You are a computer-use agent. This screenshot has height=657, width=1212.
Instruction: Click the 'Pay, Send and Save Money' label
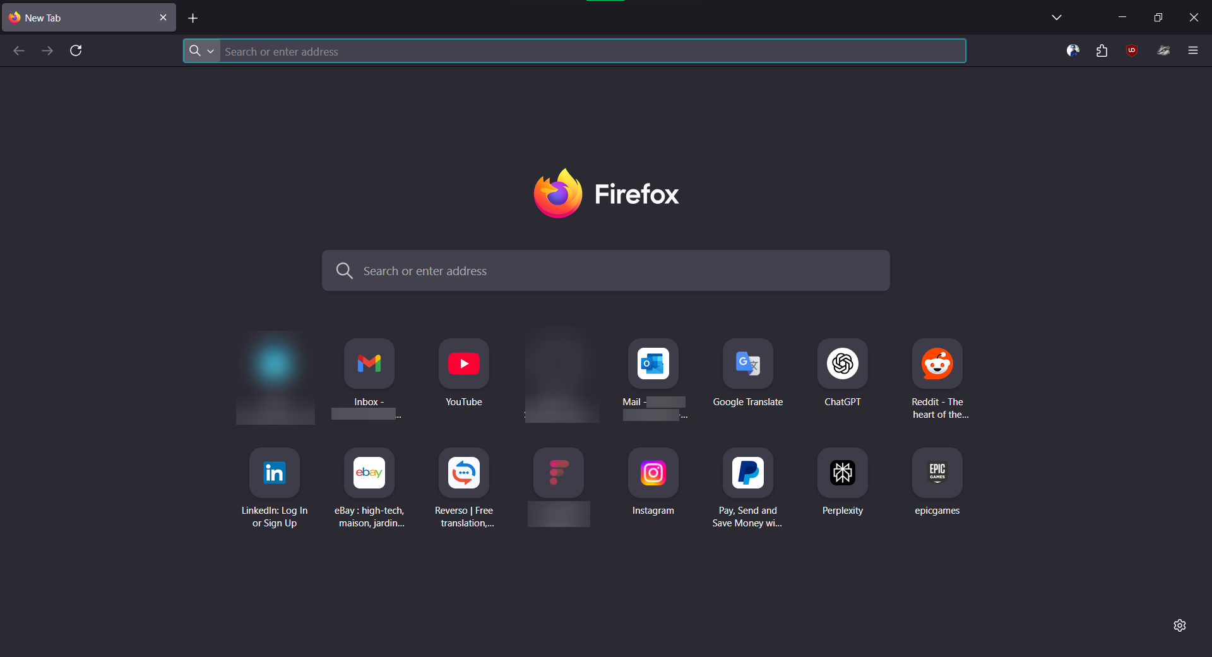[747, 517]
